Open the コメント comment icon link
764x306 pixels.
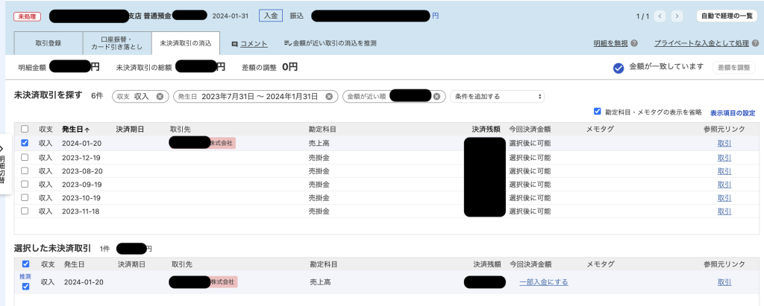pyautogui.click(x=249, y=44)
